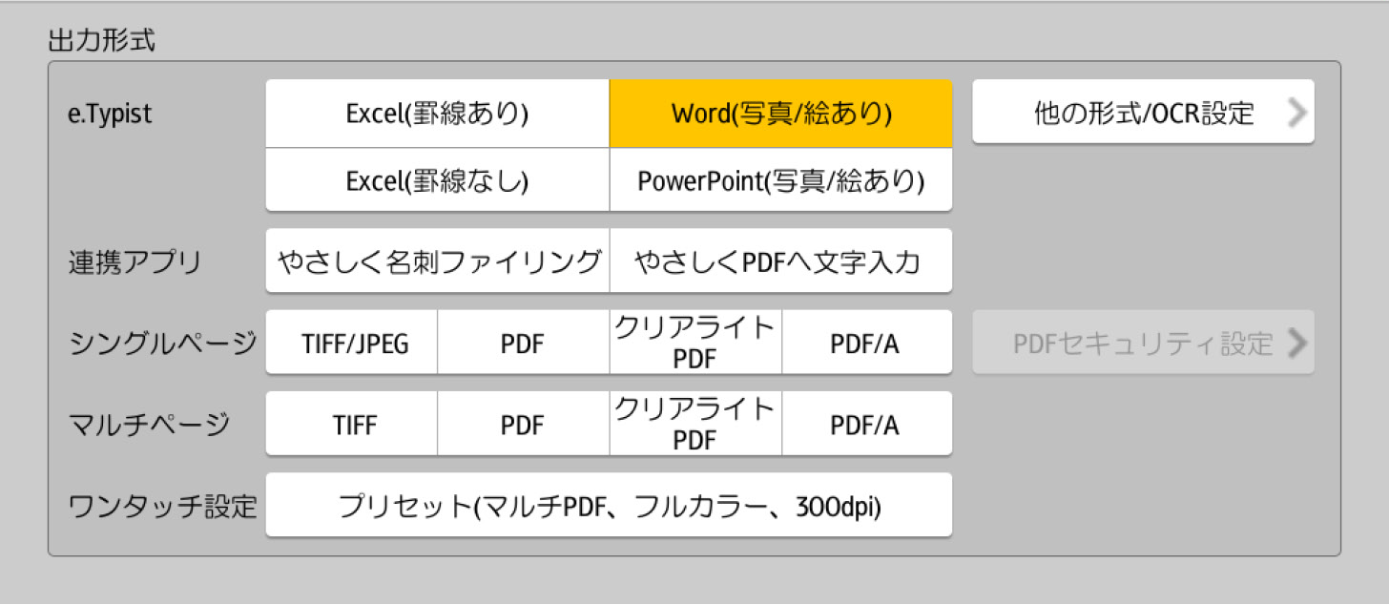Open PDFセキュリティ設定 options
The height and width of the screenshot is (605, 1389).
(x=1143, y=344)
